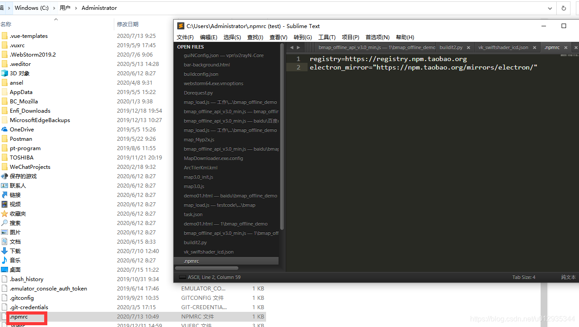Sort files by the 修改日期 column header
Image resolution: width=579 pixels, height=327 pixels.
[x=128, y=24]
